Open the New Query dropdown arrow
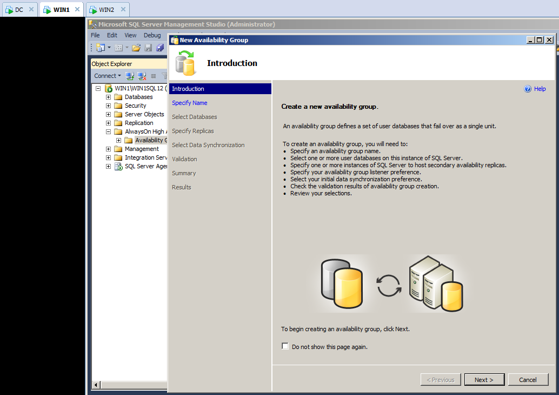This screenshot has width=559, height=395. point(109,48)
